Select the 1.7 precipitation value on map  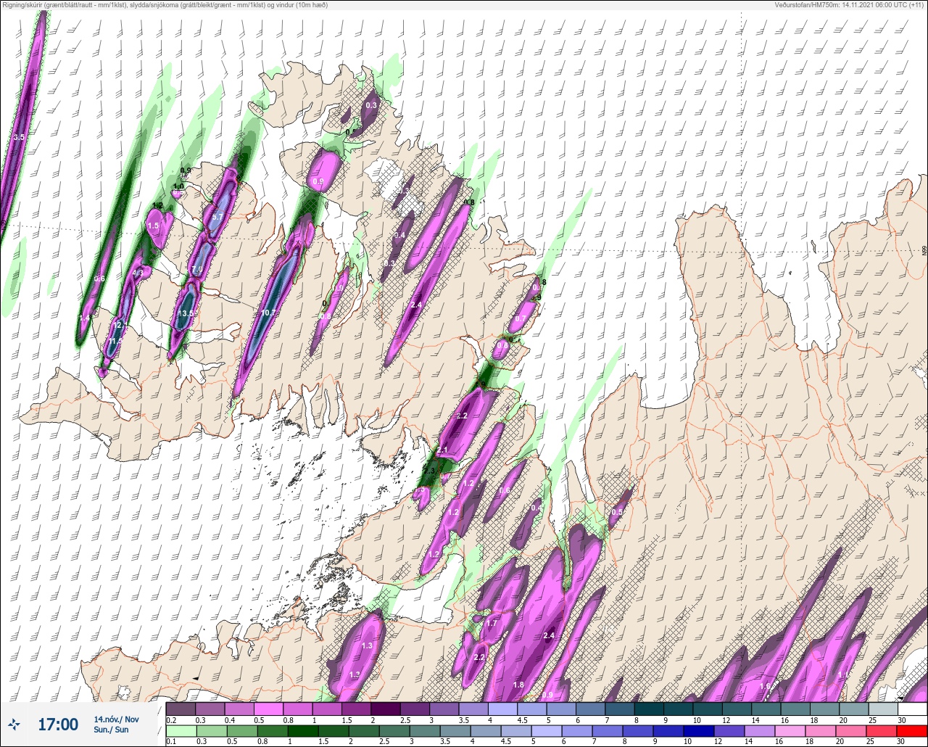tap(492, 623)
